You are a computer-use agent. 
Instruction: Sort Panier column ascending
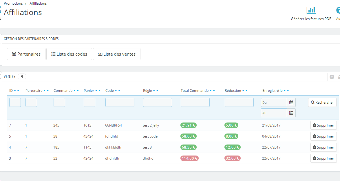point(100,91)
